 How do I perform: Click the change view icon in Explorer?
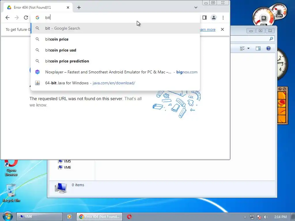242,48
